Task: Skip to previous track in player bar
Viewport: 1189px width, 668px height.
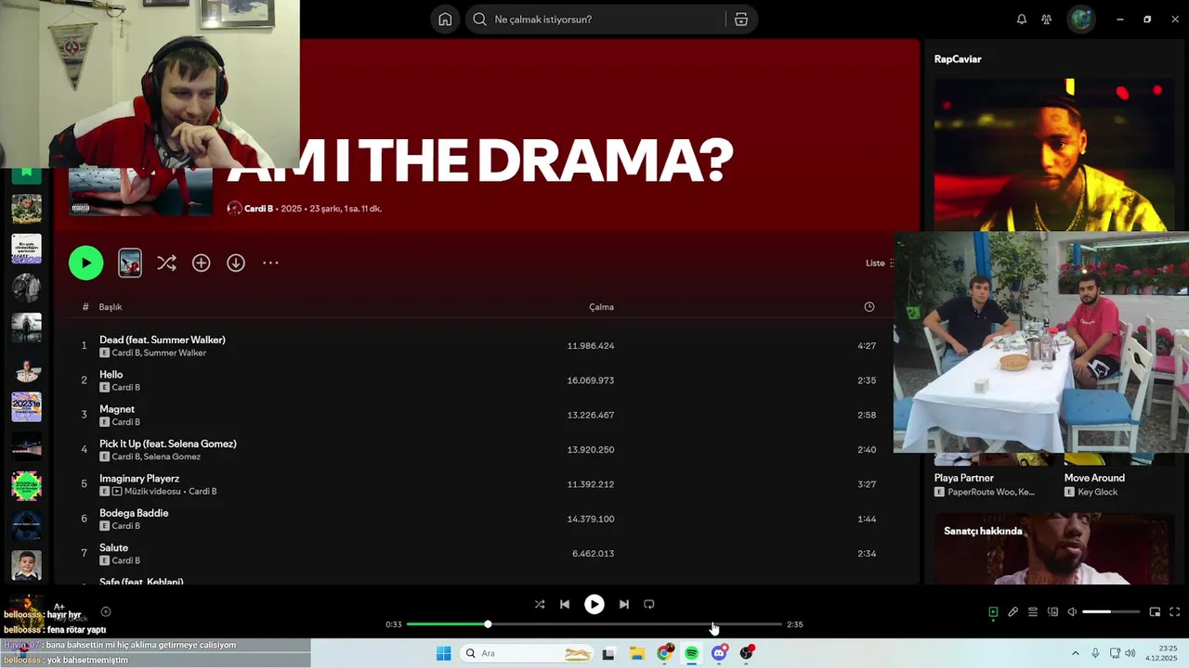Action: [565, 604]
